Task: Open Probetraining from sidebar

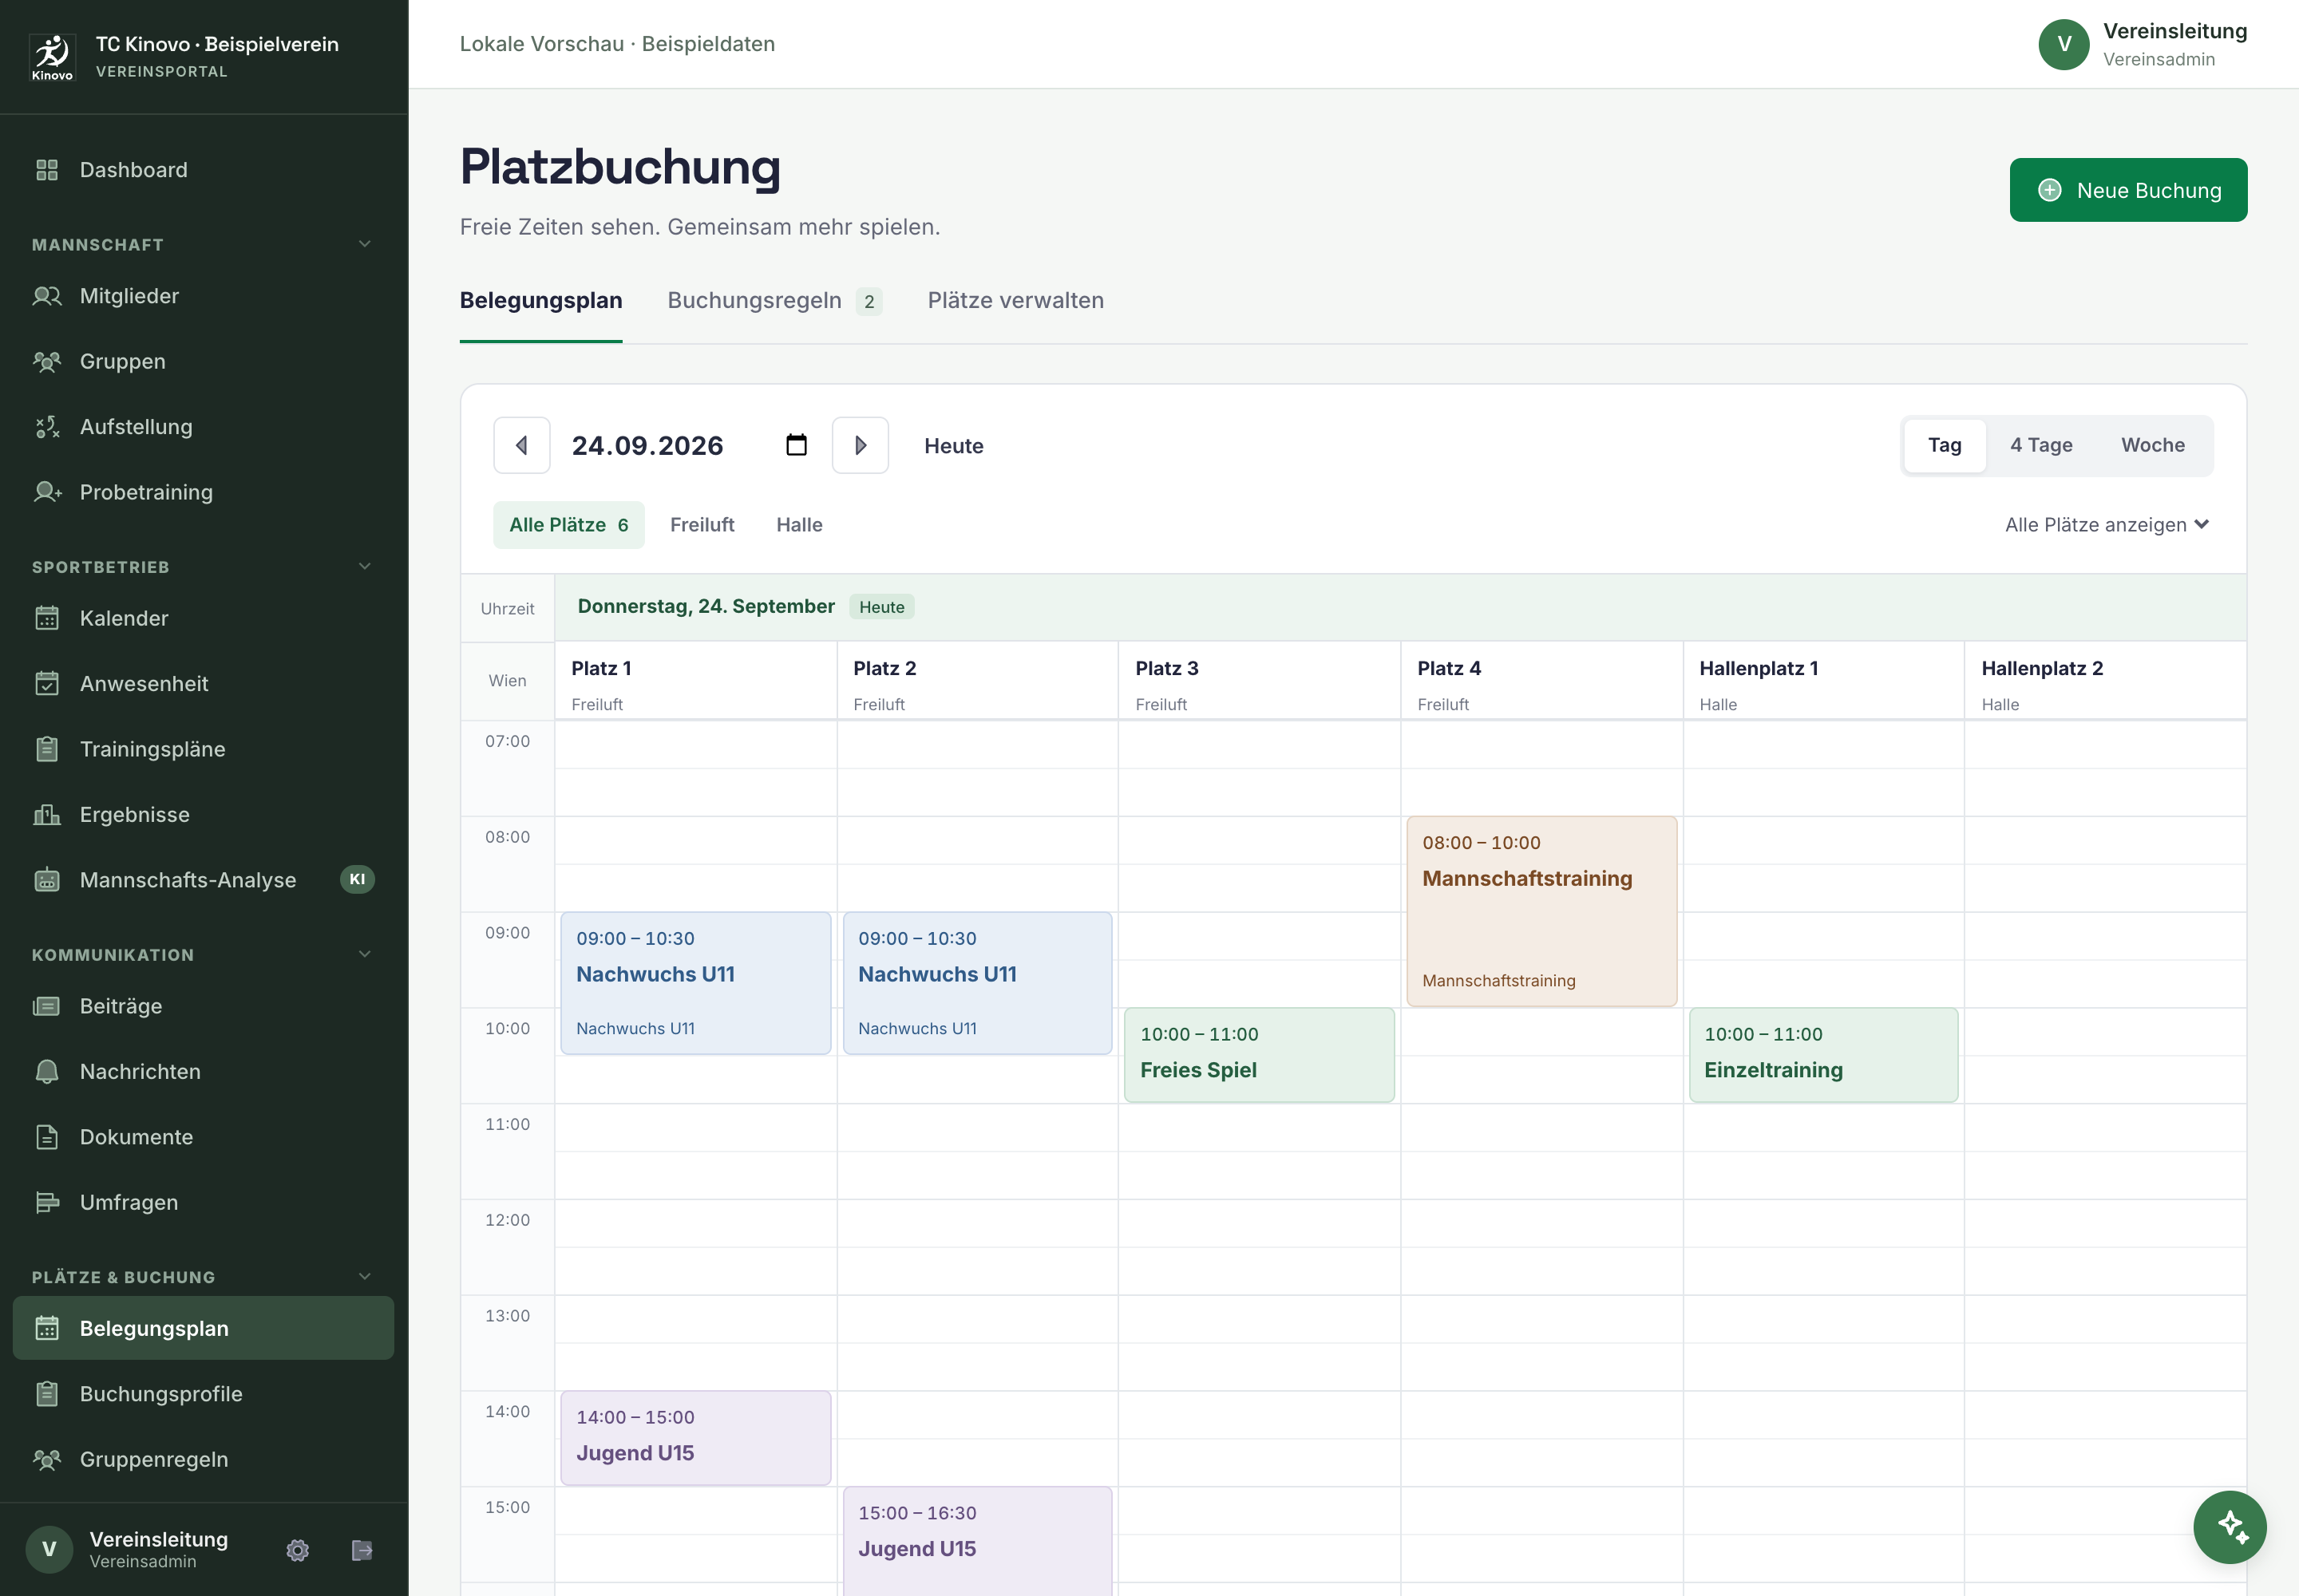Action: pyautogui.click(x=203, y=492)
